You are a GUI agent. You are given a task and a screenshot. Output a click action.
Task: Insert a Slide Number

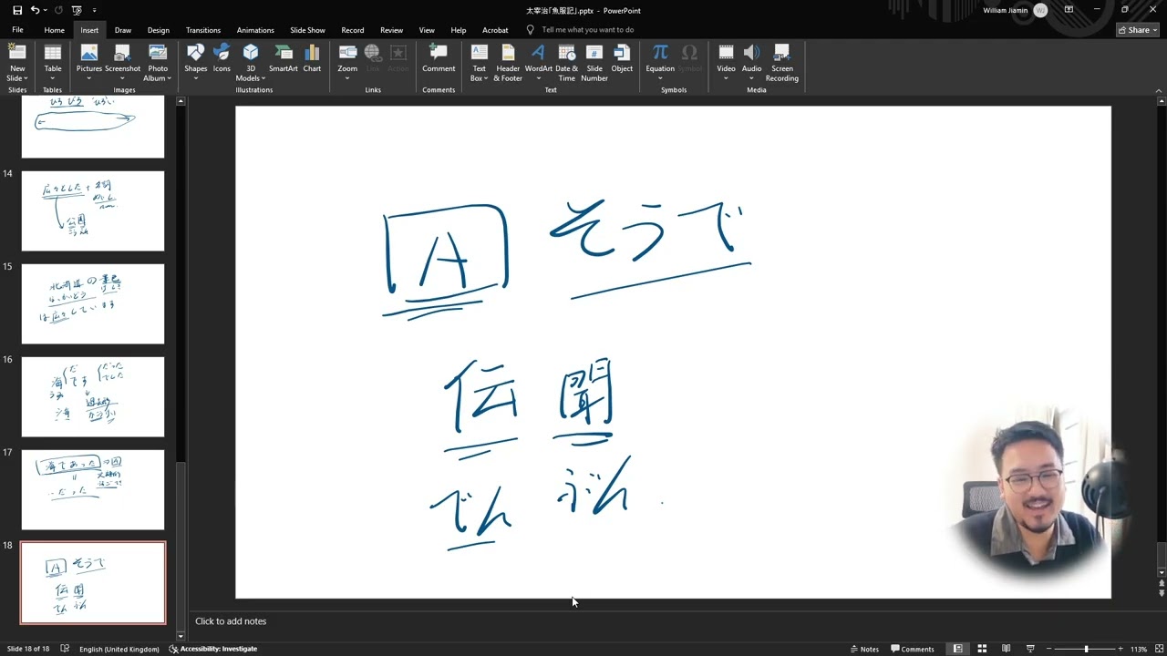pos(594,62)
